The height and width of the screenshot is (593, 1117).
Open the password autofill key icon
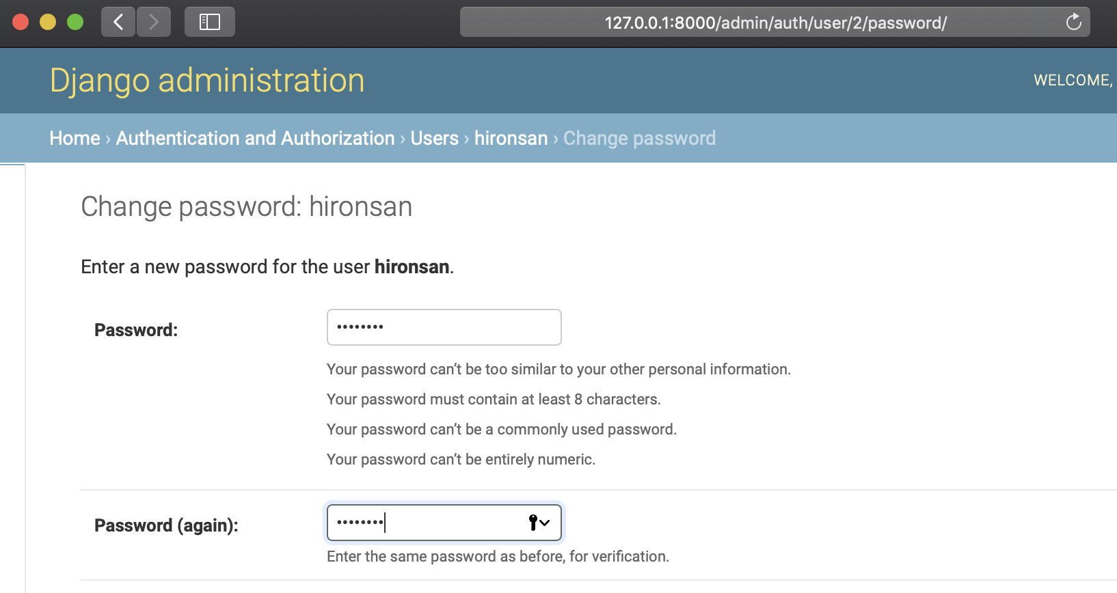click(x=539, y=523)
